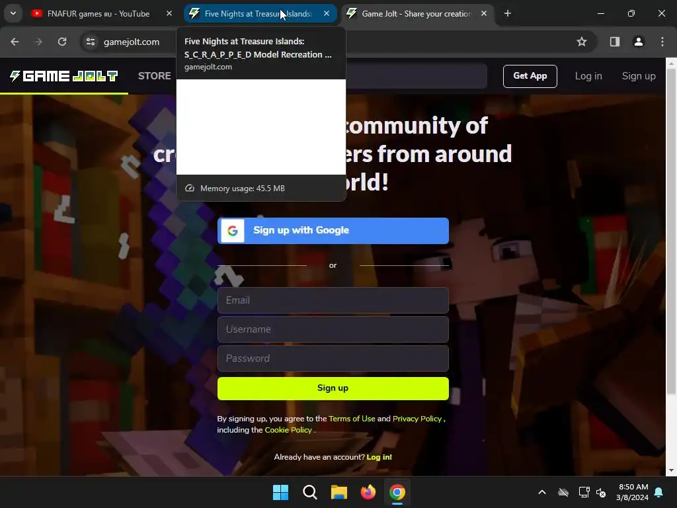This screenshot has width=677, height=508.
Task: Launch Firefox from the taskbar
Action: (368, 492)
